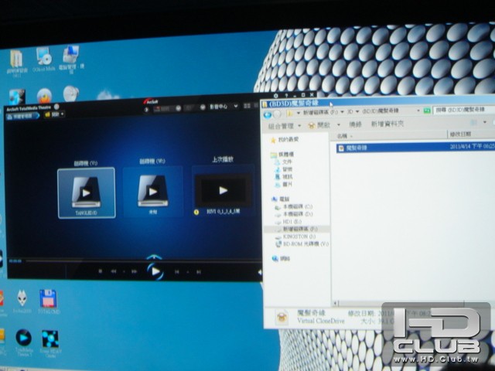This screenshot has width=495, height=371.
Task: Click the info circle next to Arcsoft TotalMedia Theatre title
Action: tap(56, 107)
